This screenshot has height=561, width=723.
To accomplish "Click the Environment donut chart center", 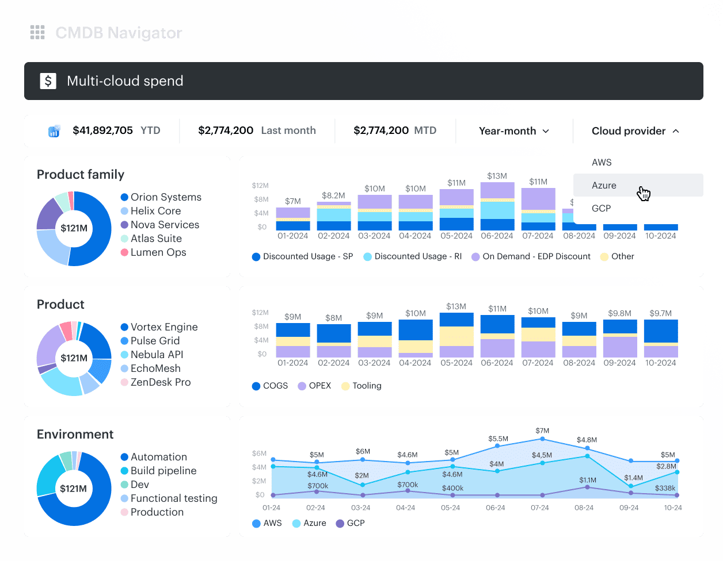I will click(74, 489).
